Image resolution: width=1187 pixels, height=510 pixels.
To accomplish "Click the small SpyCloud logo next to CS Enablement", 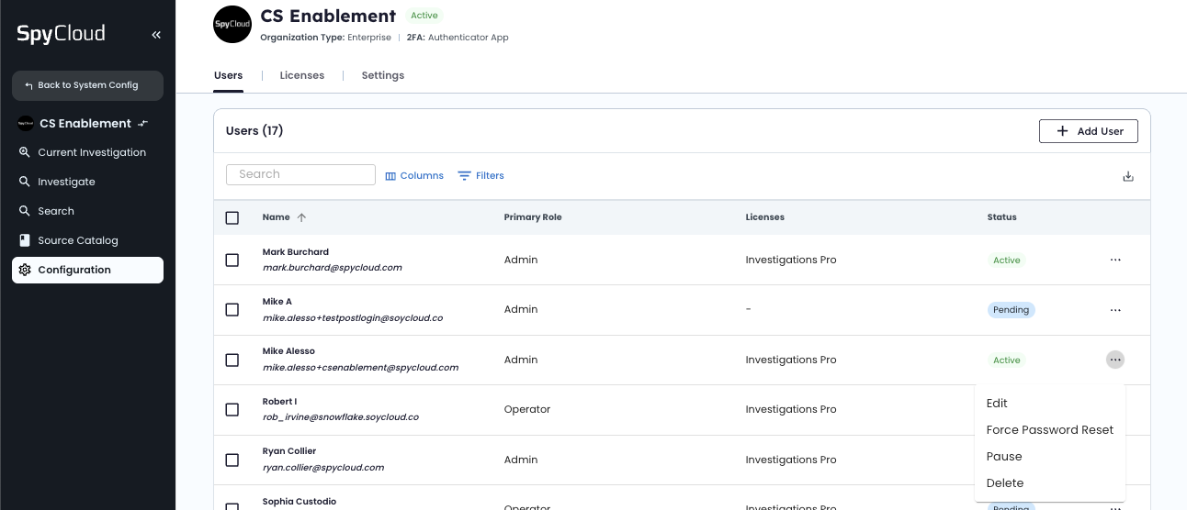I will click(x=26, y=123).
